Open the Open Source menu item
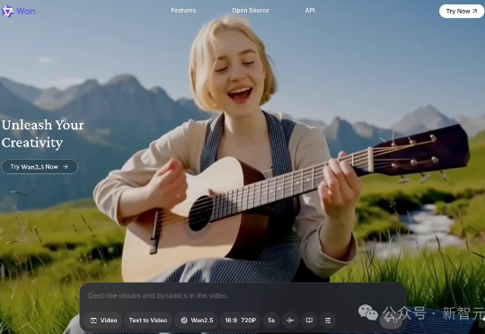Screen dimensions: 485x334 click(251, 11)
